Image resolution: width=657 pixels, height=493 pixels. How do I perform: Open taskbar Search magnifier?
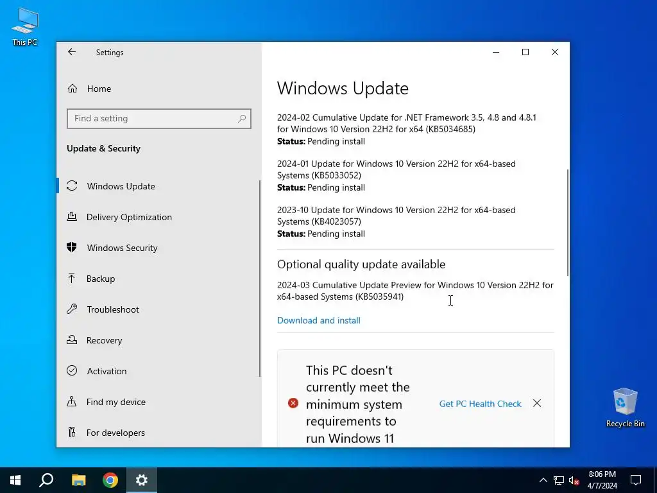(46, 480)
